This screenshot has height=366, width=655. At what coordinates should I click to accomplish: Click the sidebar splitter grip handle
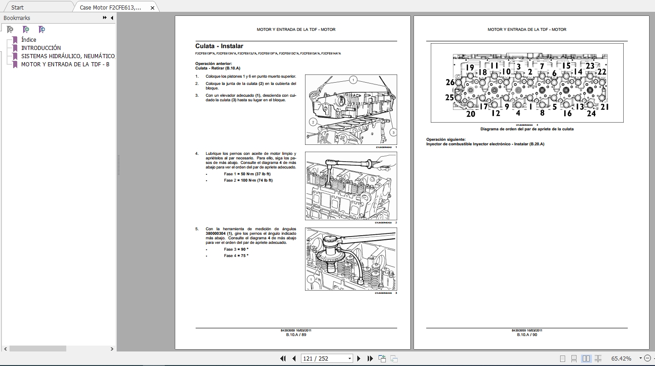(x=118, y=165)
